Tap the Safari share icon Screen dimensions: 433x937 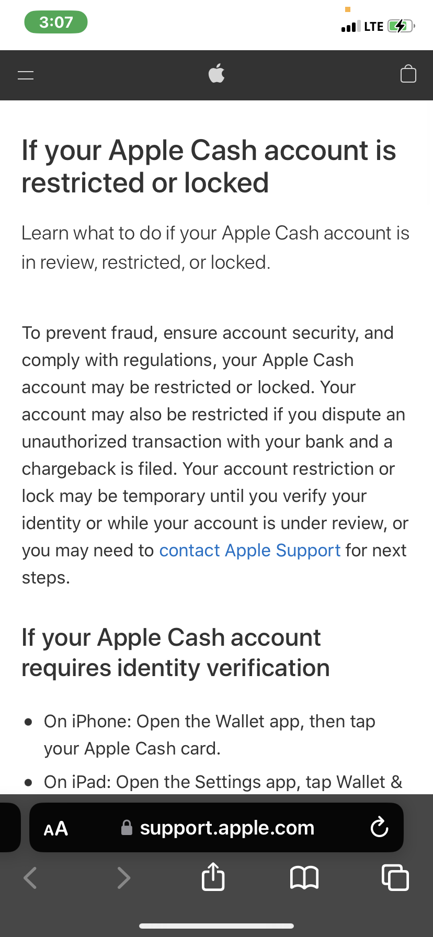(x=213, y=876)
